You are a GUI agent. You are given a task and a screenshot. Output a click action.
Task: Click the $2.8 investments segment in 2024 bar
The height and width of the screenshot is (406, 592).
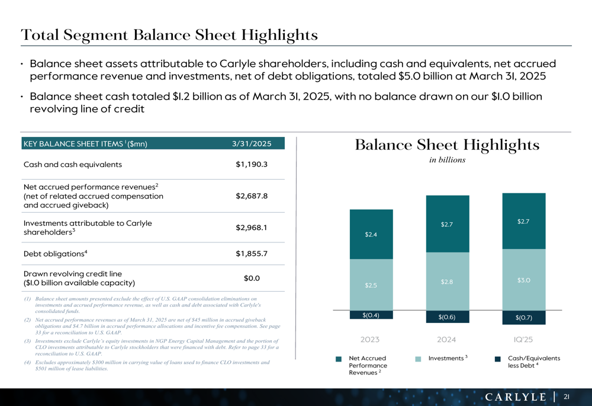click(448, 282)
